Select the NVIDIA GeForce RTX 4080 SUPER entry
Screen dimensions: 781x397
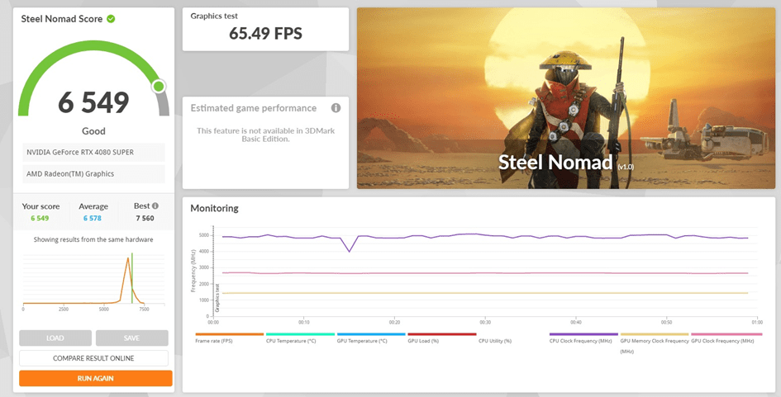(93, 152)
